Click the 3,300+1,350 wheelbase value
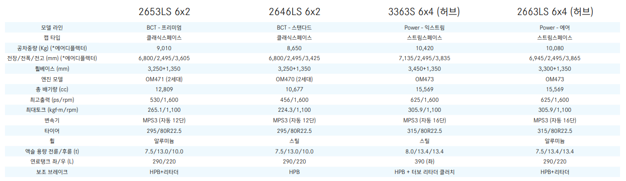Screen dimensions: 626x181 click(555, 69)
